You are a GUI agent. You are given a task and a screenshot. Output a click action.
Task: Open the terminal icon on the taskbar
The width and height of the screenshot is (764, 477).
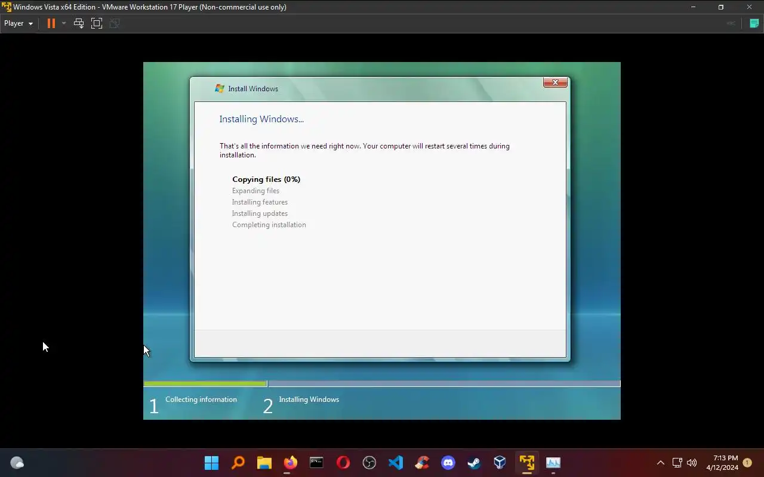316,463
